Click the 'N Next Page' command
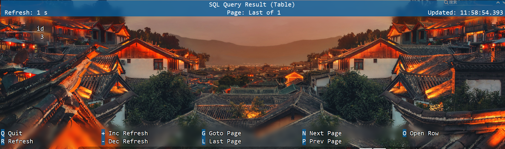This screenshot has height=149, width=505. tap(322, 133)
